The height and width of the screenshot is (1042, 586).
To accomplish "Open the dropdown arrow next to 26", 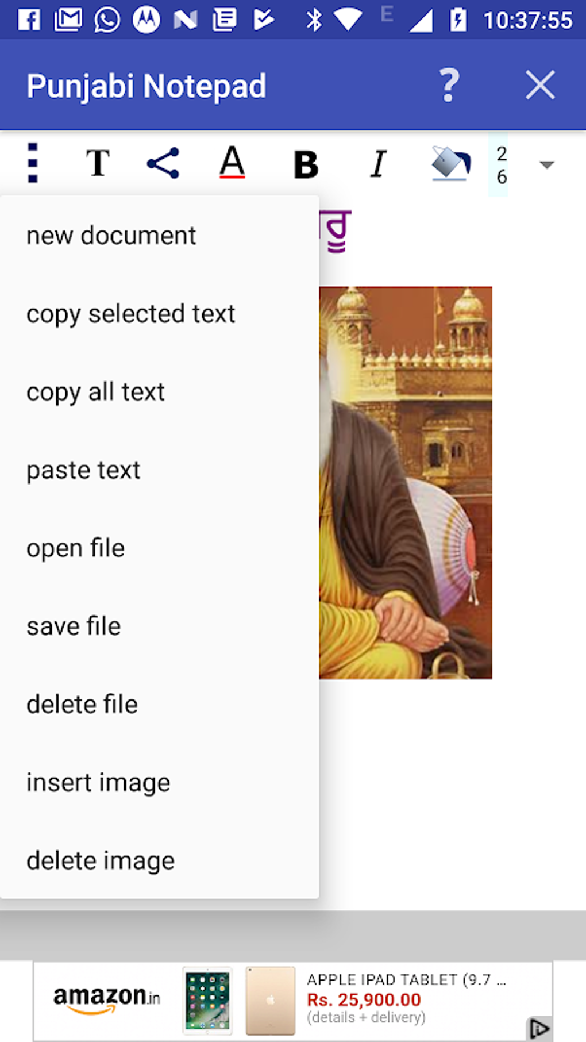I will click(545, 165).
